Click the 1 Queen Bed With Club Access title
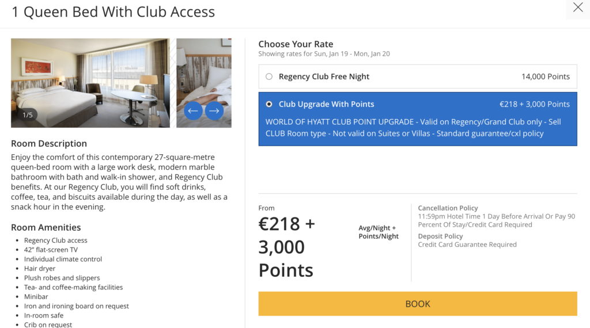This screenshot has height=328, width=590. [x=114, y=12]
